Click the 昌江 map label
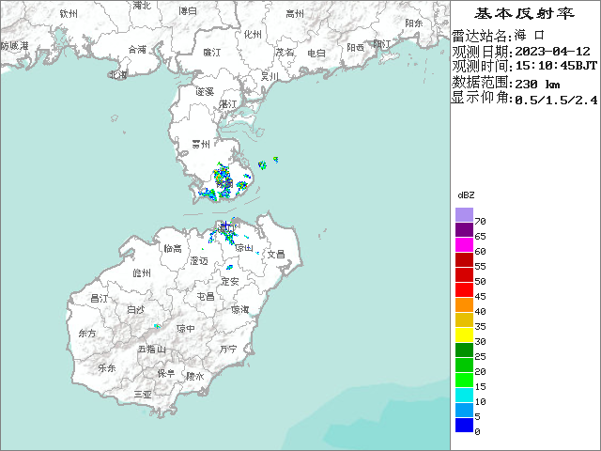601x451 pixels. 99,298
